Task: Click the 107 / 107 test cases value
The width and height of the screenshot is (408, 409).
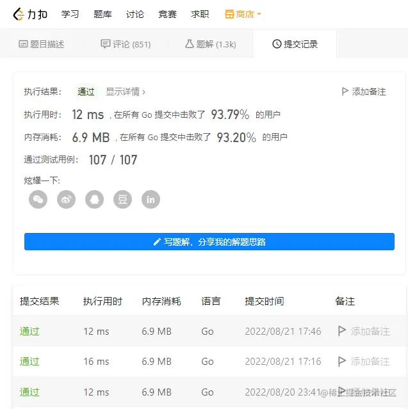Action: pyautogui.click(x=113, y=160)
